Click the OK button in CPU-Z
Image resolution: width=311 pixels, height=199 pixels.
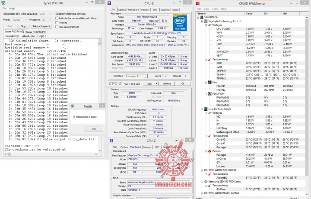(x=183, y=83)
